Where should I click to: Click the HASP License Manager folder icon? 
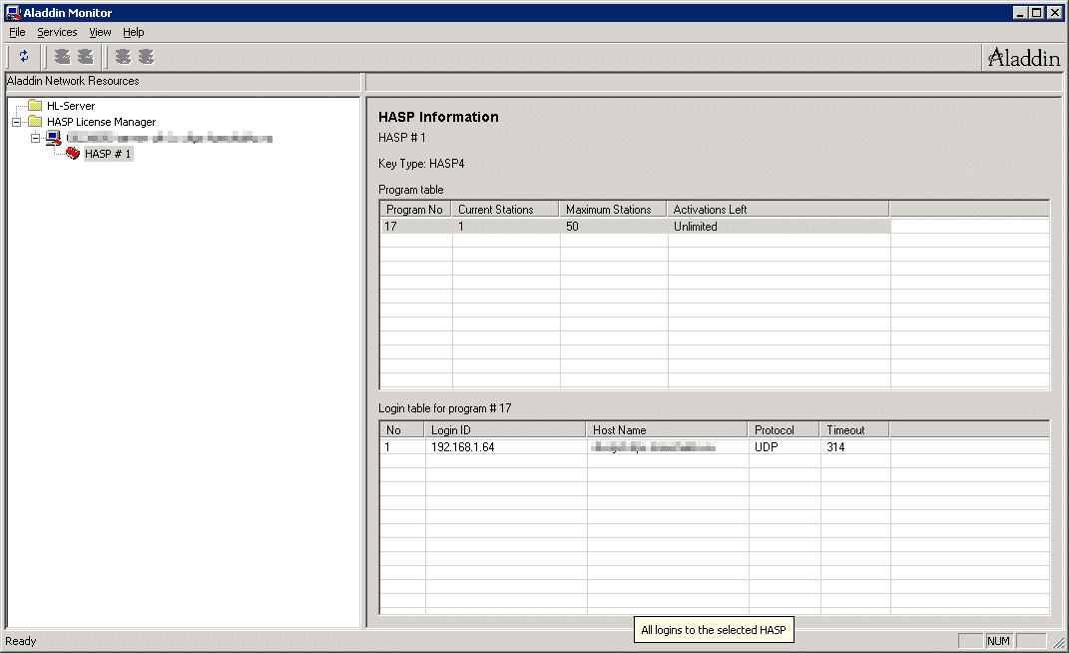(35, 122)
